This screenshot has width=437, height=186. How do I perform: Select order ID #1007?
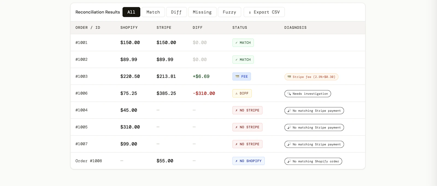pyautogui.click(x=81, y=144)
